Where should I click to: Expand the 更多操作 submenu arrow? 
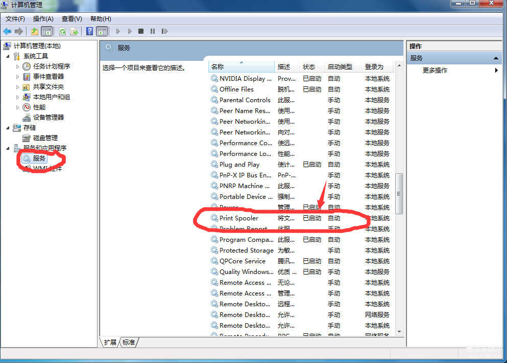point(496,70)
